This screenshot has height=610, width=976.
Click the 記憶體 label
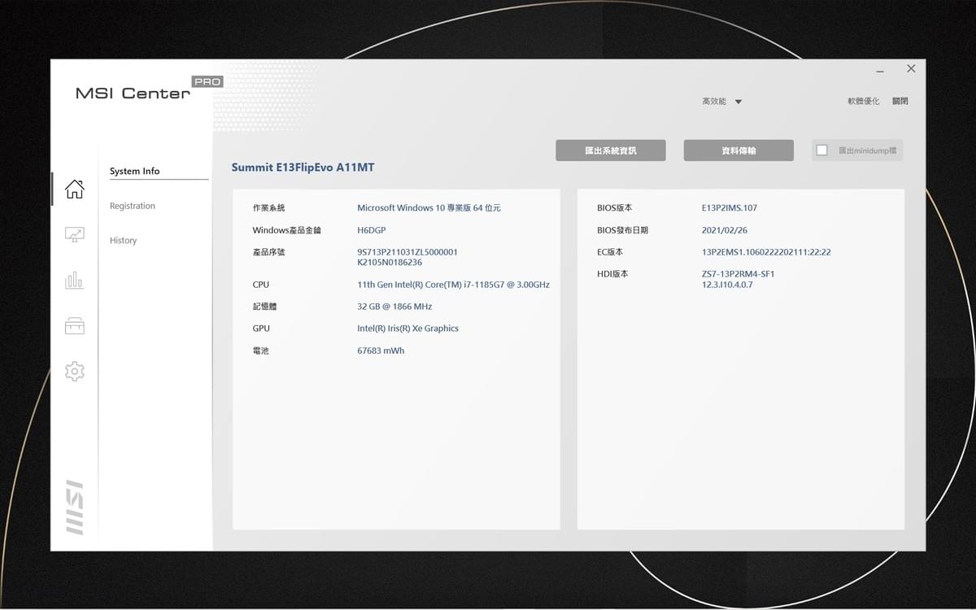[x=264, y=307]
